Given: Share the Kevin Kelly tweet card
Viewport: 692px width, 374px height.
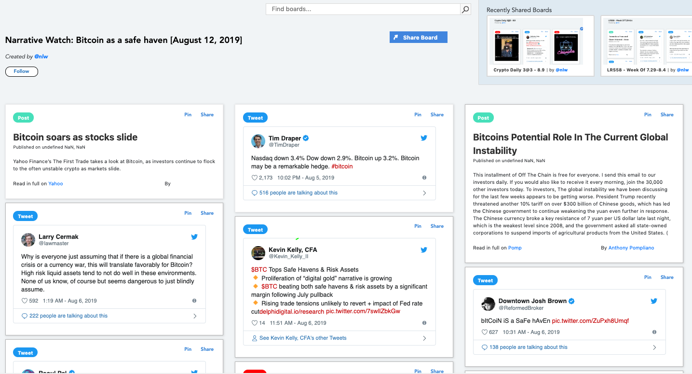Looking at the screenshot, I should pyautogui.click(x=437, y=226).
